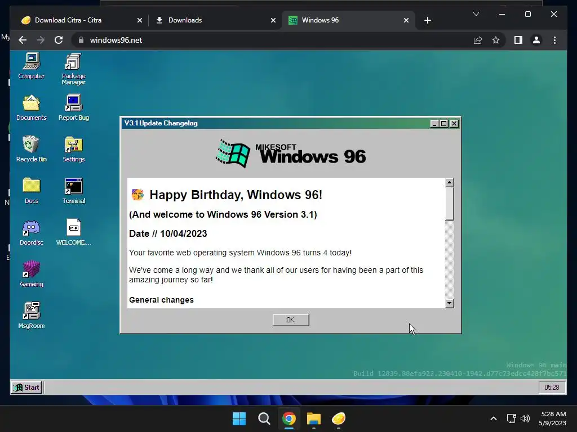Open the Chrome profile menu
This screenshot has height=432, width=577.
pyautogui.click(x=536, y=40)
